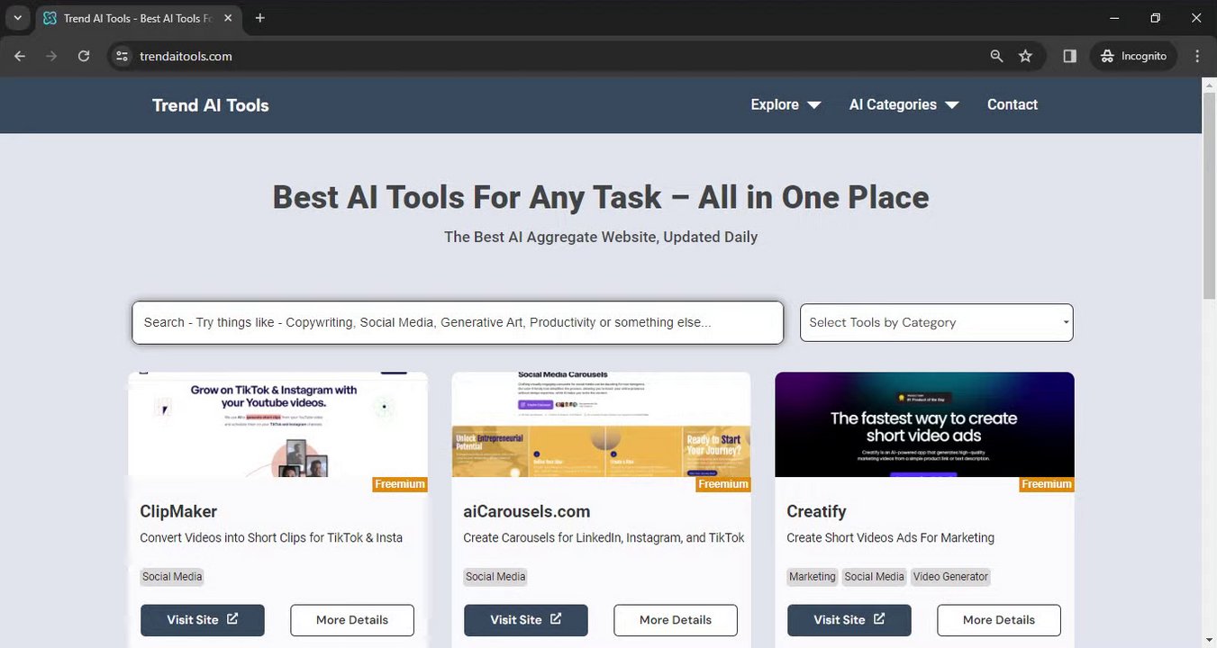This screenshot has height=648, width=1217.
Task: Click the browser back arrow
Action: click(20, 56)
